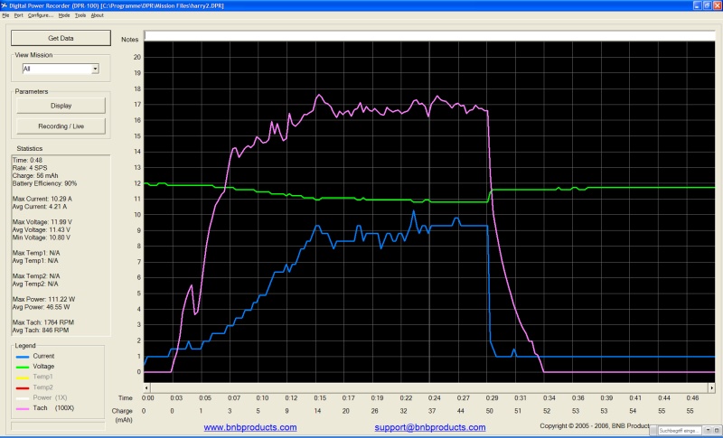The height and width of the screenshot is (438, 723).
Task: Click the yellow Temp1 legend swatch
Action: [x=23, y=377]
